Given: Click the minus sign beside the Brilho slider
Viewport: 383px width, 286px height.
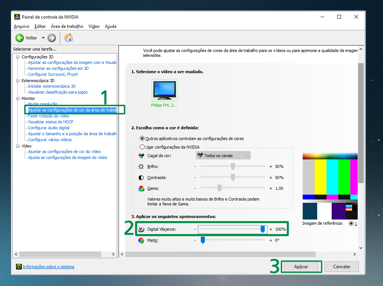Looking at the screenshot, I should coord(195,166).
